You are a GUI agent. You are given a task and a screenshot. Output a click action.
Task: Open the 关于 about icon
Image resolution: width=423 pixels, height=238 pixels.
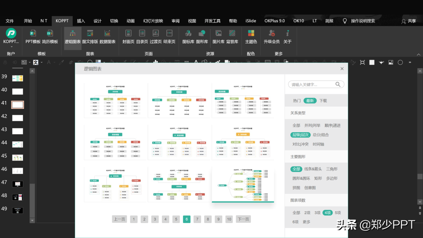[288, 33]
